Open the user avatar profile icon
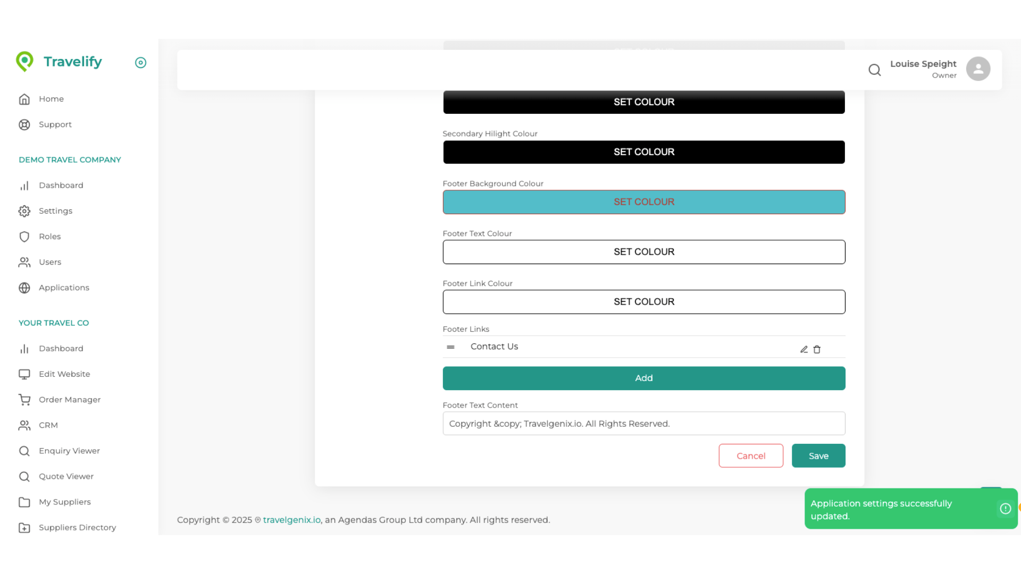This screenshot has width=1021, height=574. tap(978, 69)
